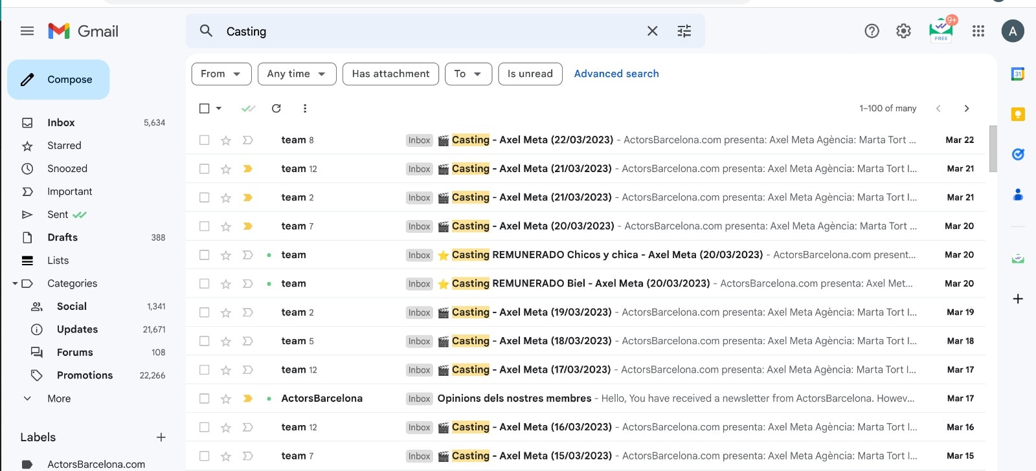The width and height of the screenshot is (1036, 471).
Task: Click the mail list vertical scrollbar
Action: coord(993,149)
